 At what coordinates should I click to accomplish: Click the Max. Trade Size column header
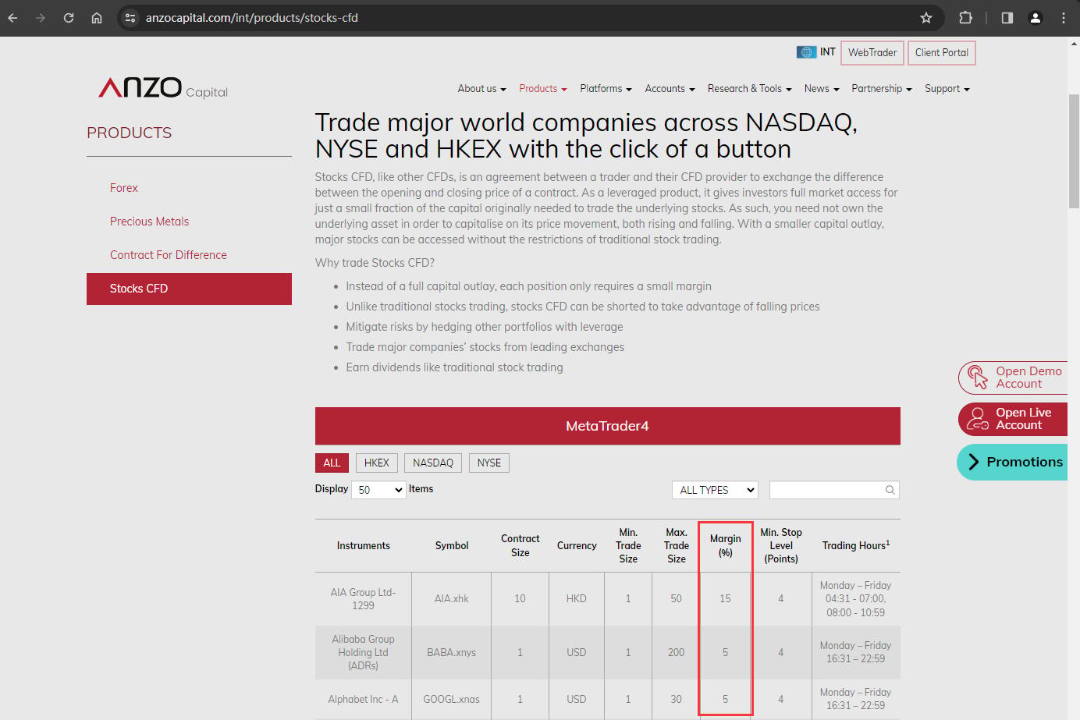tap(677, 545)
